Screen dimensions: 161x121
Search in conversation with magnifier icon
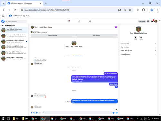141,37
